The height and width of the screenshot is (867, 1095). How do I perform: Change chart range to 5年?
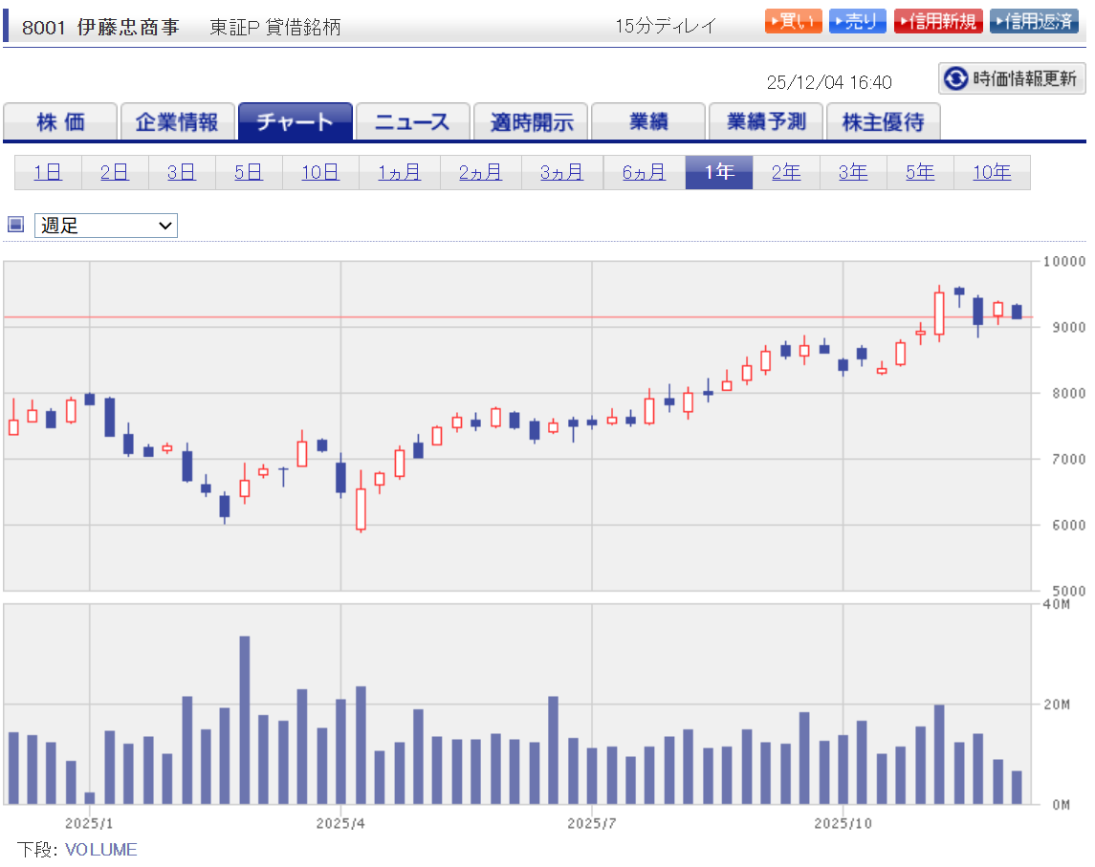click(x=920, y=172)
